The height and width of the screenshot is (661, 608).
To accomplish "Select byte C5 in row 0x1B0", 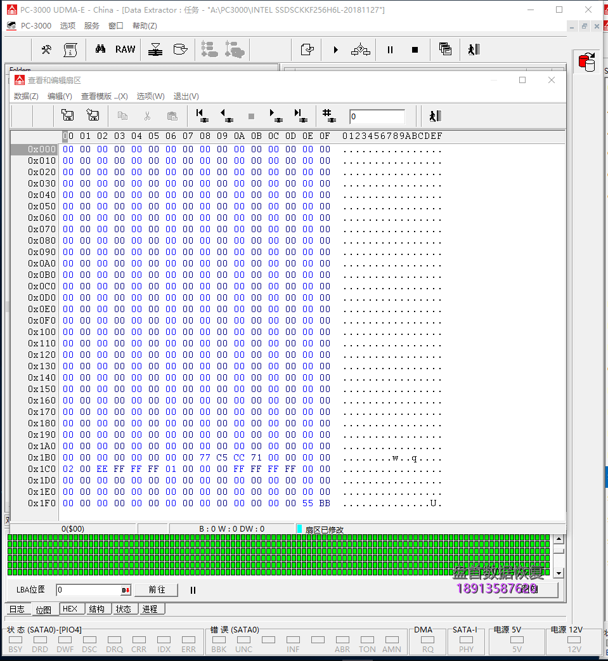I will point(222,457).
